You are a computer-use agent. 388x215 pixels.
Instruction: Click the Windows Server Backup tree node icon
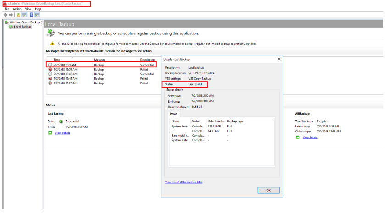6,22
